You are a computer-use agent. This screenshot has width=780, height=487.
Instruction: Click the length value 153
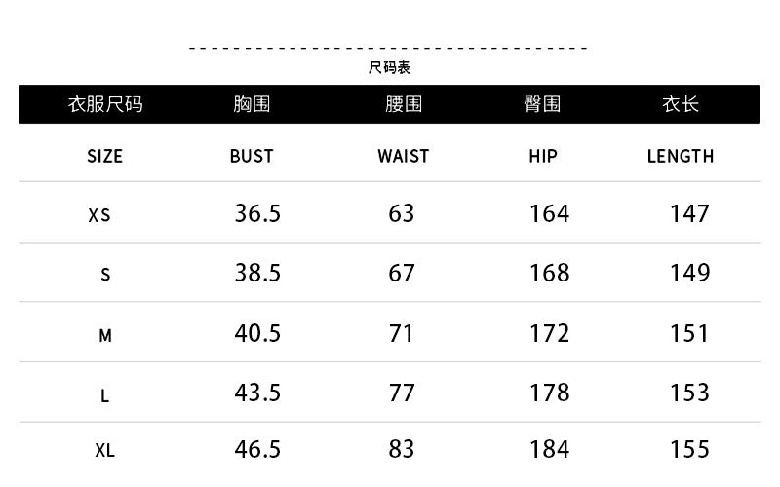[689, 393]
